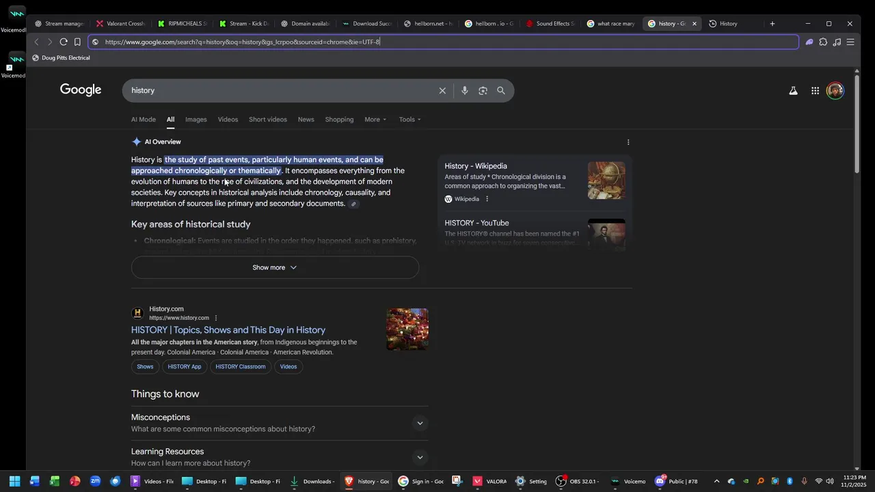Expand AI Overview with Show more
Viewport: 875px width, 492px height.
[275, 267]
